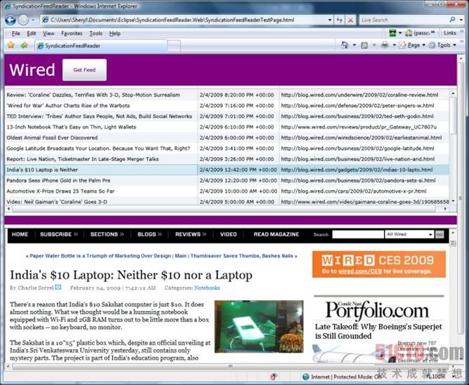Open the View menu

click(x=49, y=34)
